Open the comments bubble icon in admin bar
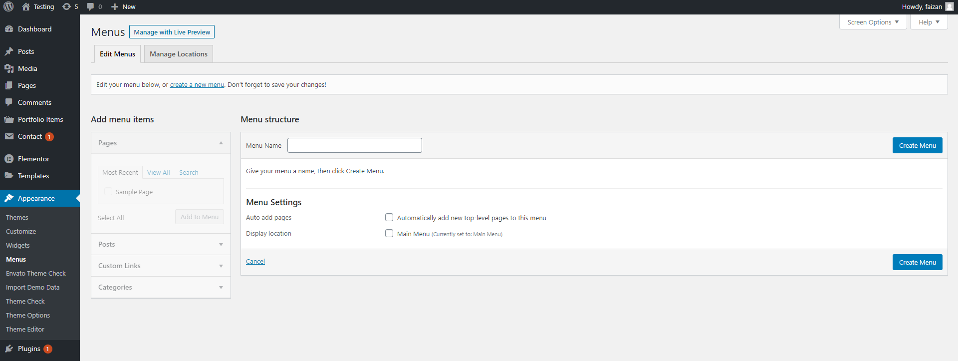The width and height of the screenshot is (958, 361). (x=90, y=6)
